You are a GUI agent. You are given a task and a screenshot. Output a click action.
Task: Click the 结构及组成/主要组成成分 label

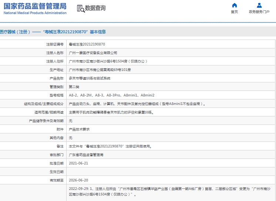(x=44, y=104)
